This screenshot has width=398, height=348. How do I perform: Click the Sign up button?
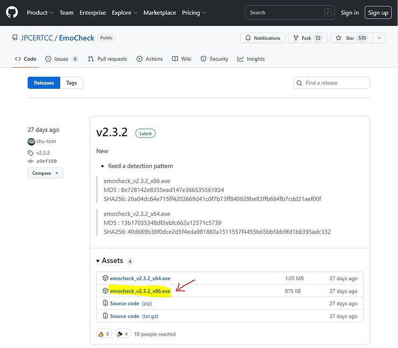click(x=378, y=13)
